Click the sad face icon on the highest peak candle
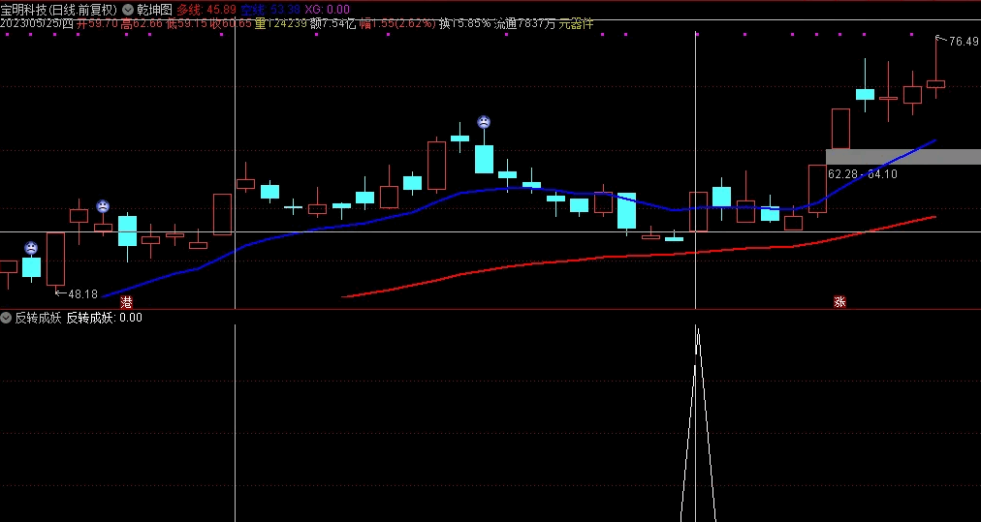 (x=484, y=122)
